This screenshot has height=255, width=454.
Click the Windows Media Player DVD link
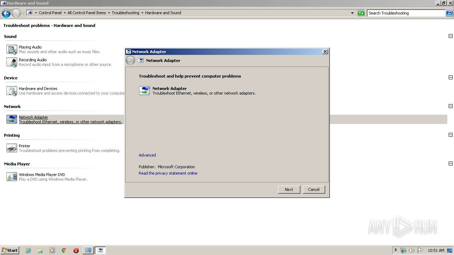pos(42,175)
